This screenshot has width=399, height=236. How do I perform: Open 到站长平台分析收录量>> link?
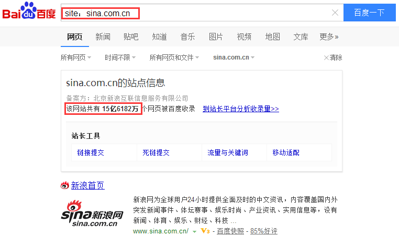coord(241,109)
